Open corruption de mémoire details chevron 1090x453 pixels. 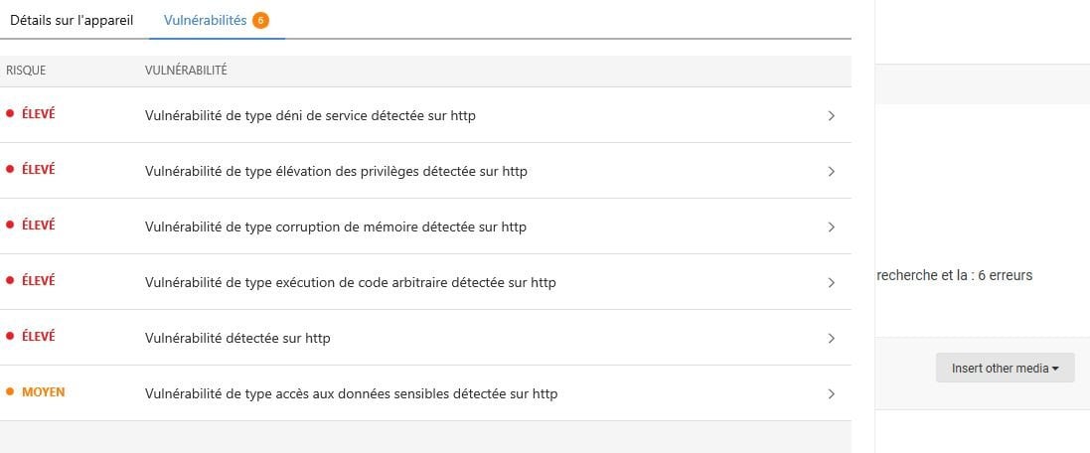point(832,227)
